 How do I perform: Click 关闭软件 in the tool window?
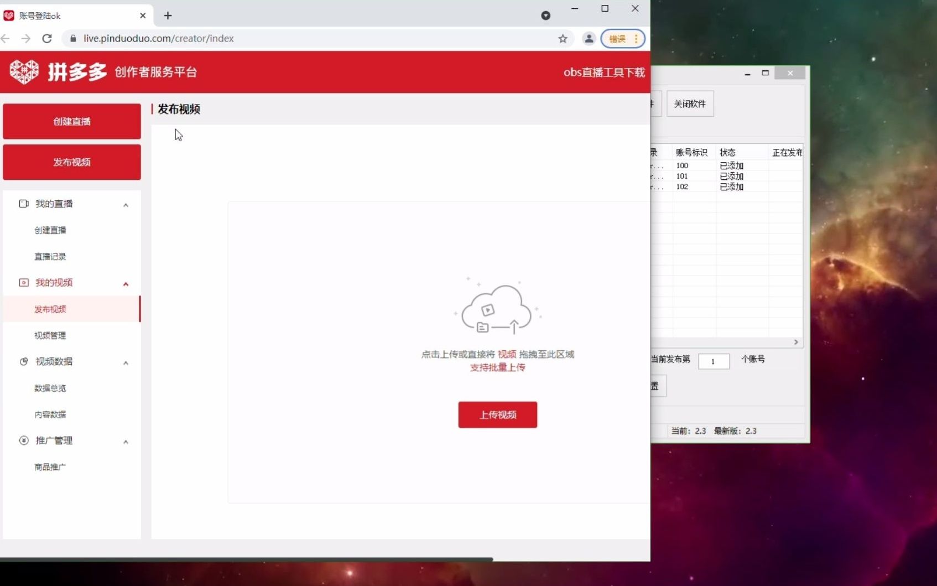click(x=690, y=103)
